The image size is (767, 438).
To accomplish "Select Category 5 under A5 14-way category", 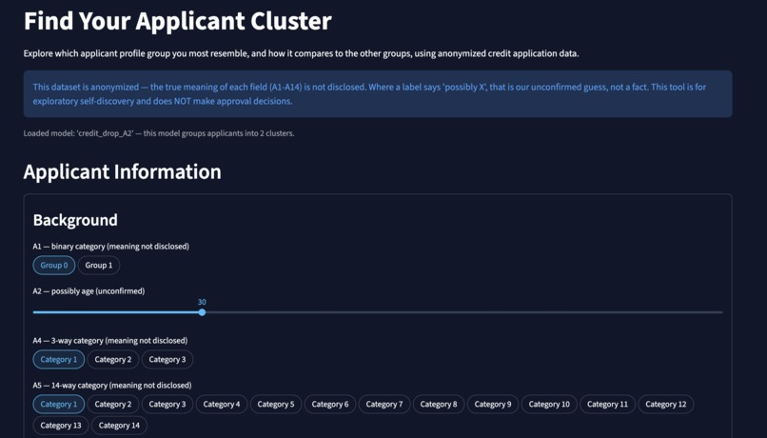I will click(276, 405).
